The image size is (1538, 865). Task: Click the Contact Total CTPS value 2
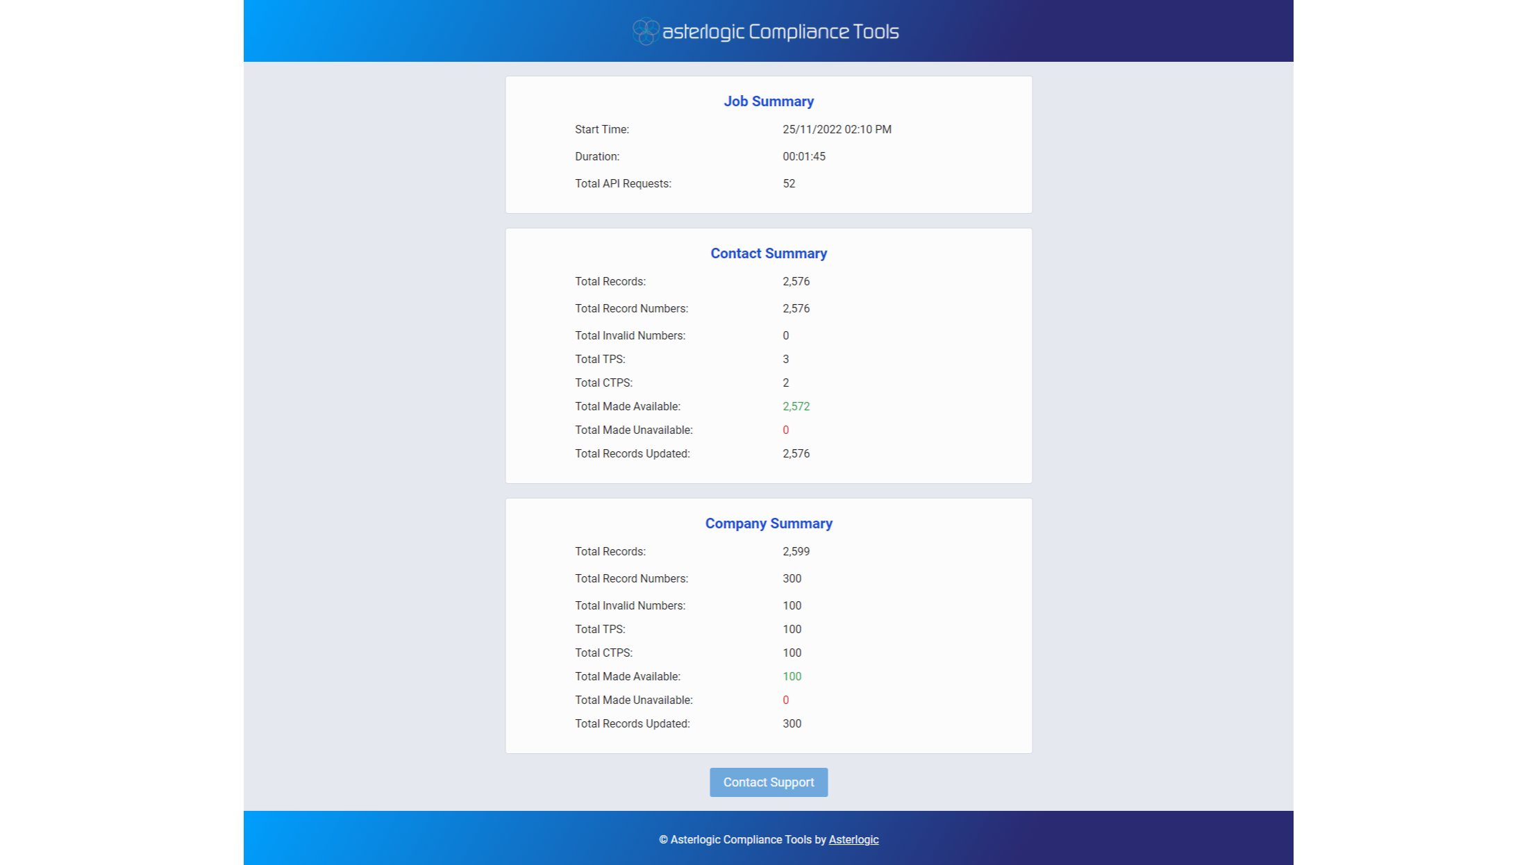(x=785, y=383)
